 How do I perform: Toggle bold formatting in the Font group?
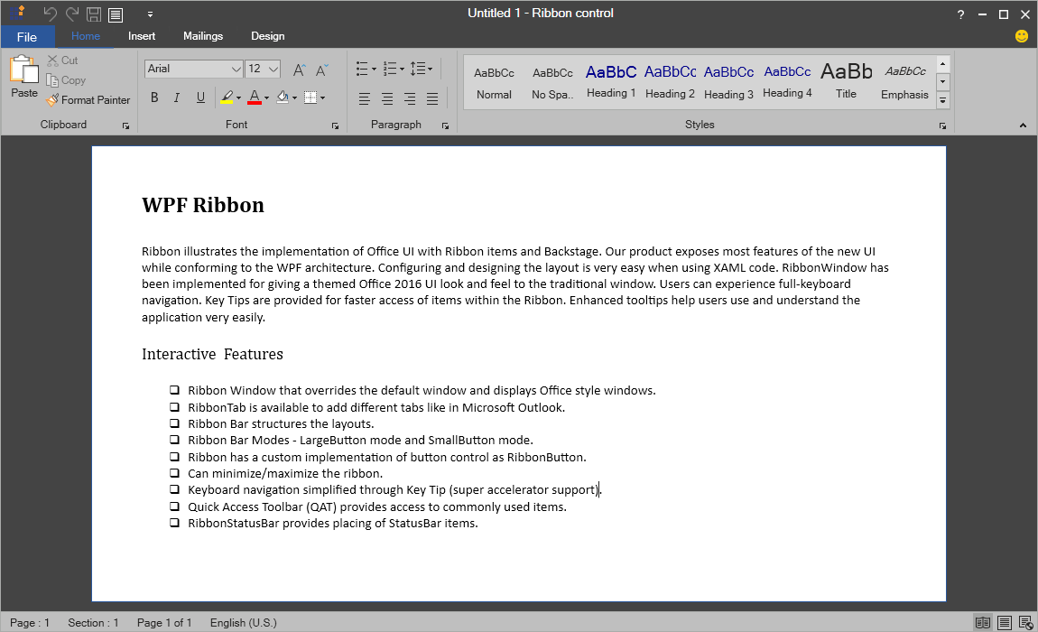click(154, 97)
